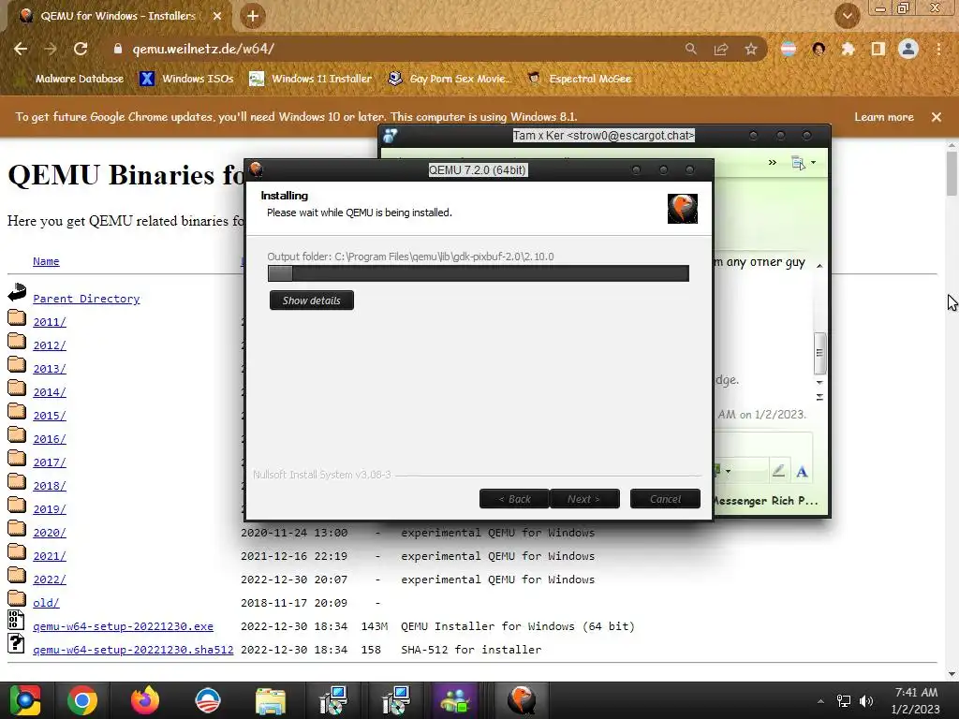Click the messenger font A icon
Viewport: 959px width, 719px height.
(802, 472)
